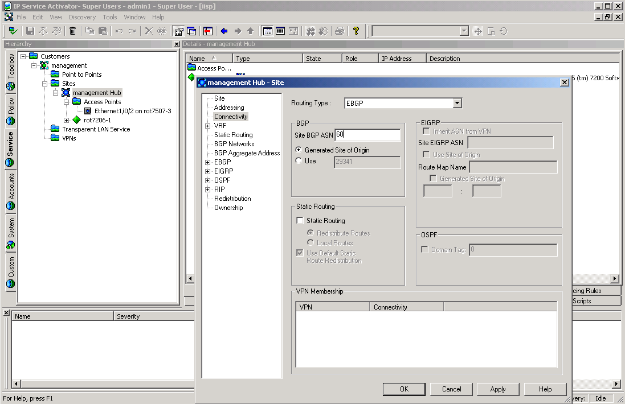Open the Custom sidebar tab

coord(11,272)
